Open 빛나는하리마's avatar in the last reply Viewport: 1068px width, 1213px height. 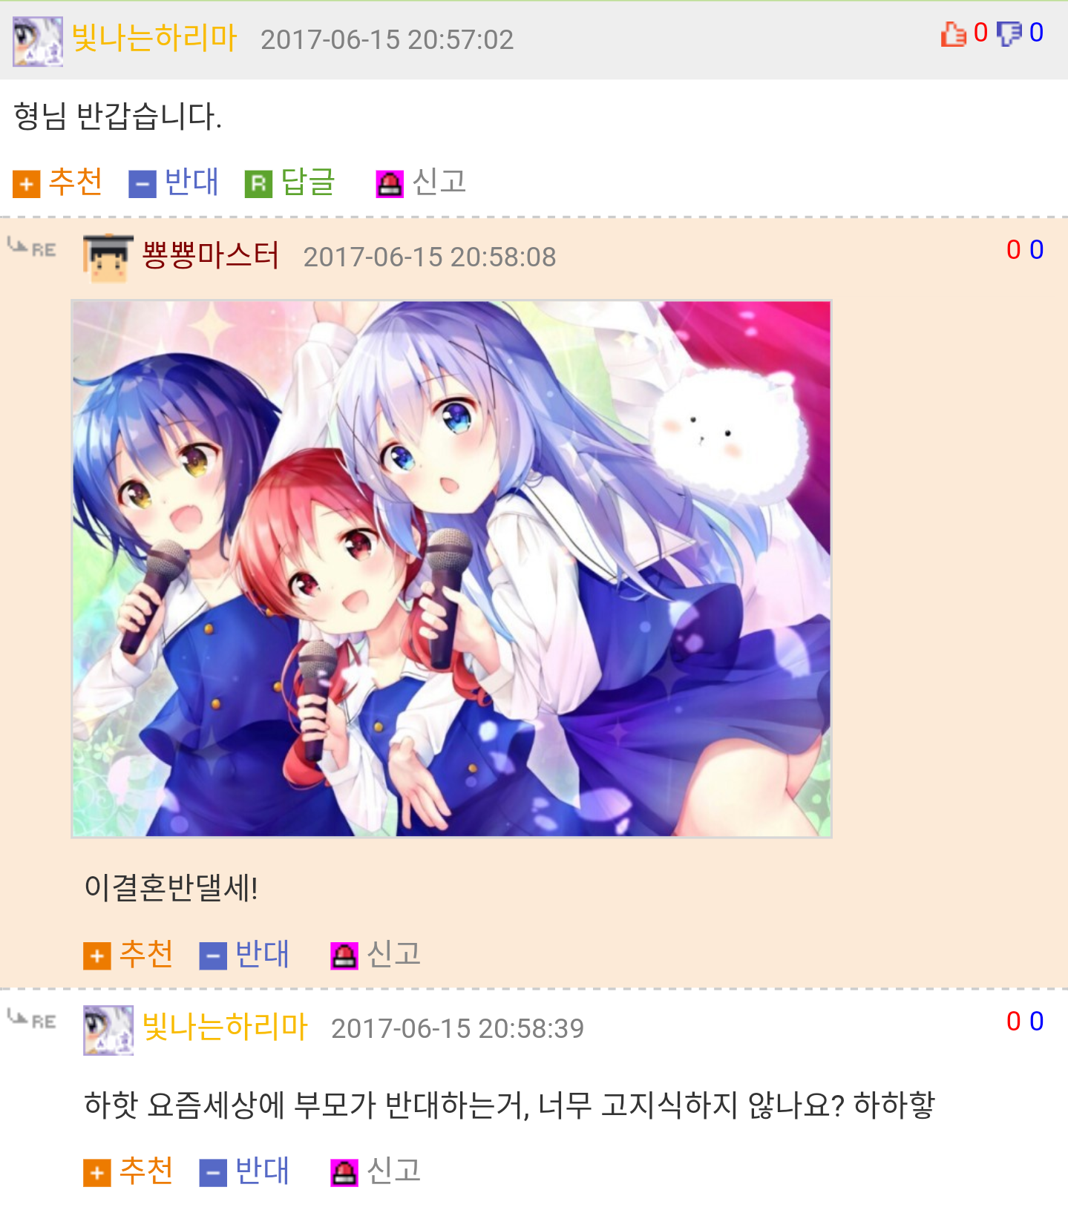pyautogui.click(x=108, y=1030)
